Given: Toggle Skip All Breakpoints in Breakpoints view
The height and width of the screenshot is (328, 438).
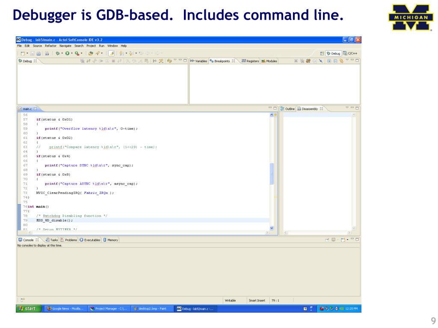Looking at the screenshot, I should tap(321, 61).
